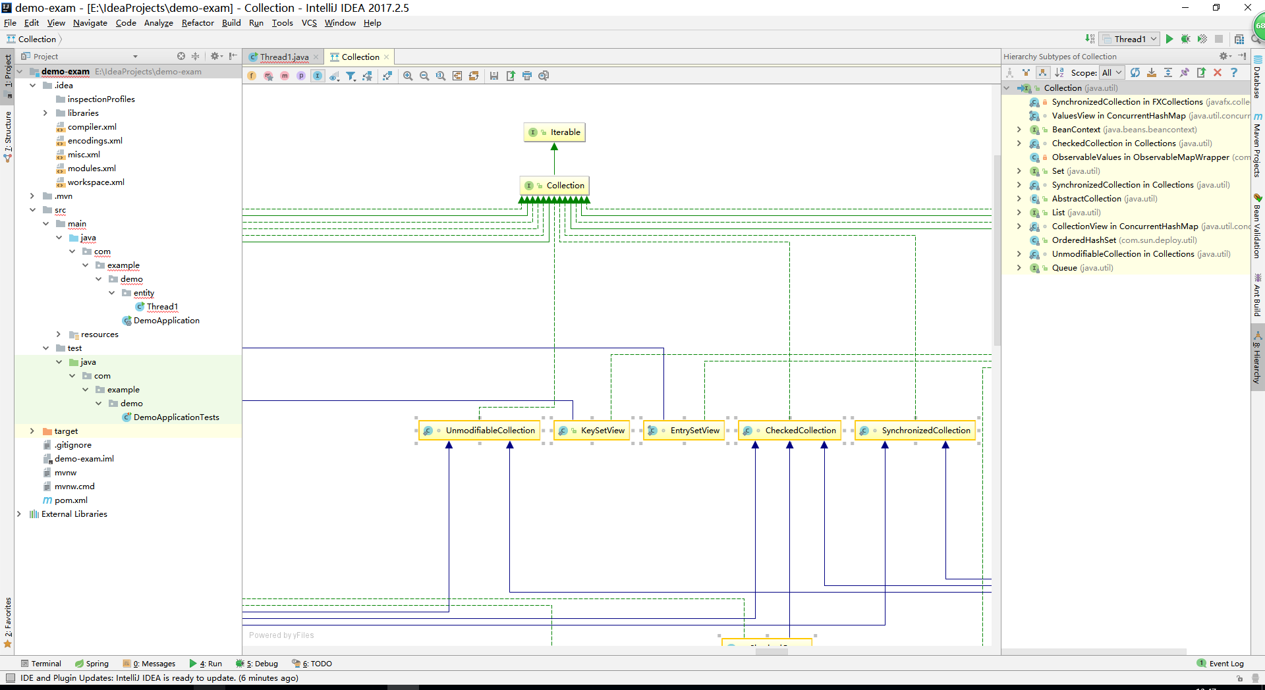Click the Project Structure icon in main toolbar
Viewport: 1265px width, 690px height.
(x=1239, y=39)
